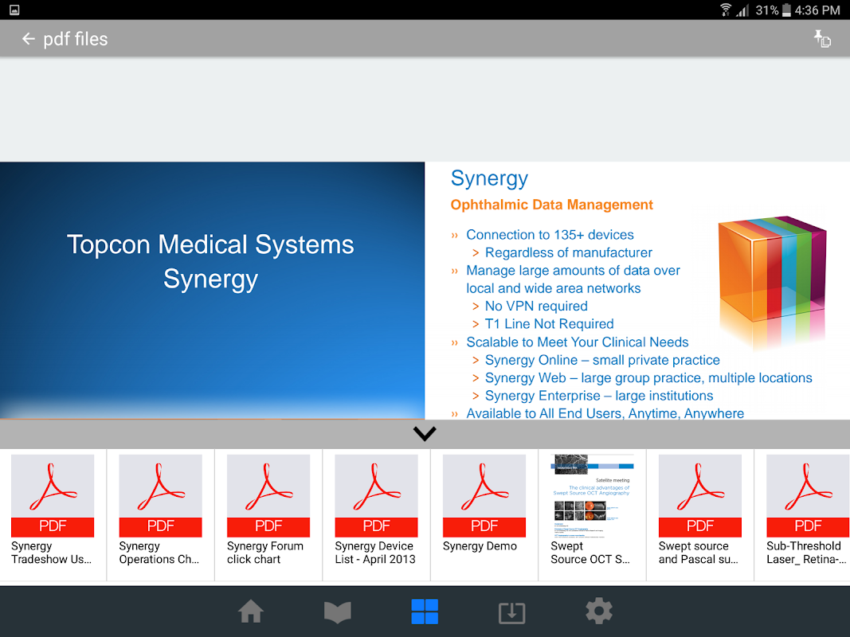Open Sub-Threshold Laser PDF icon
Screen dimensions: 850x637
808,495
